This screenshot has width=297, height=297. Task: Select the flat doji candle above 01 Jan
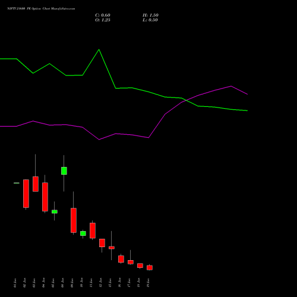[17, 183]
